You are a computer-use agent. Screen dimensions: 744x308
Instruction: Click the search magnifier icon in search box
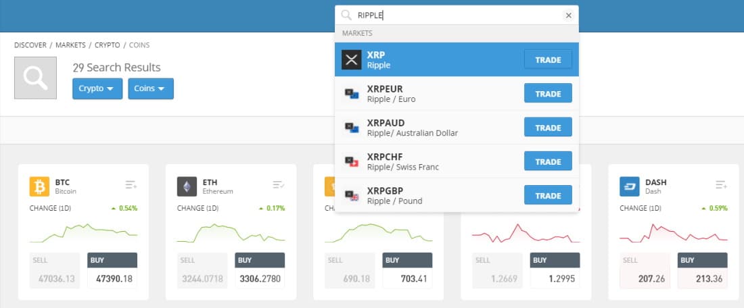(x=346, y=15)
